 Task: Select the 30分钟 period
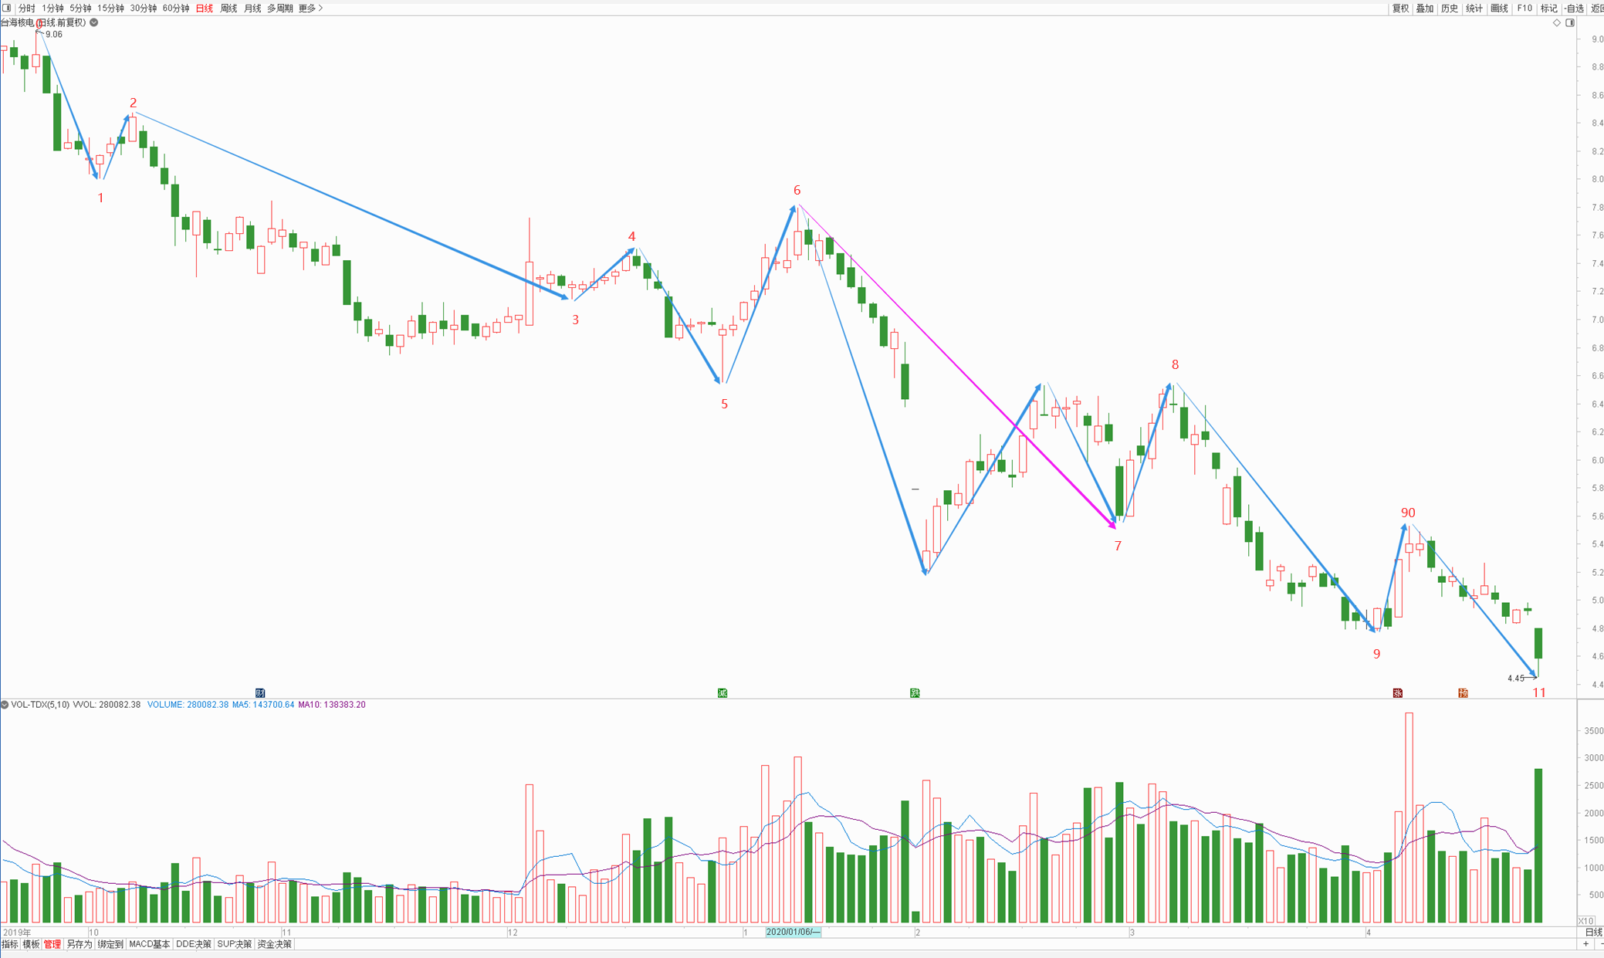click(143, 8)
